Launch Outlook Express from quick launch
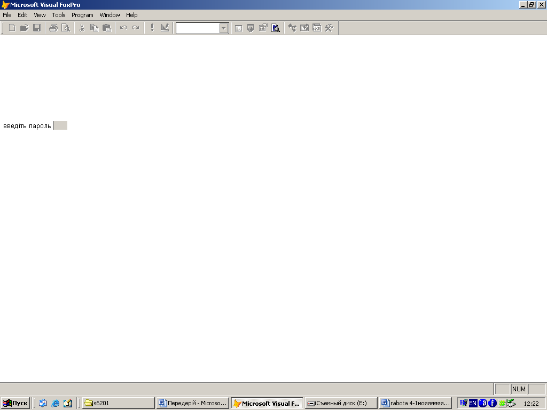The width and height of the screenshot is (547, 410). pos(43,404)
